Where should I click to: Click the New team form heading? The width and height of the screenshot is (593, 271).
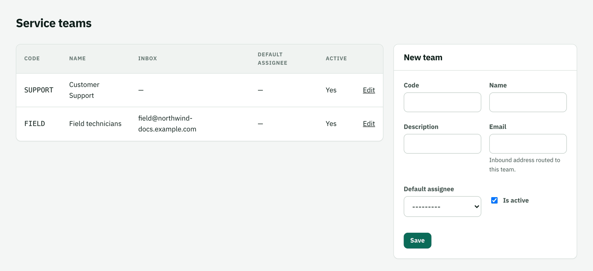[x=423, y=57]
